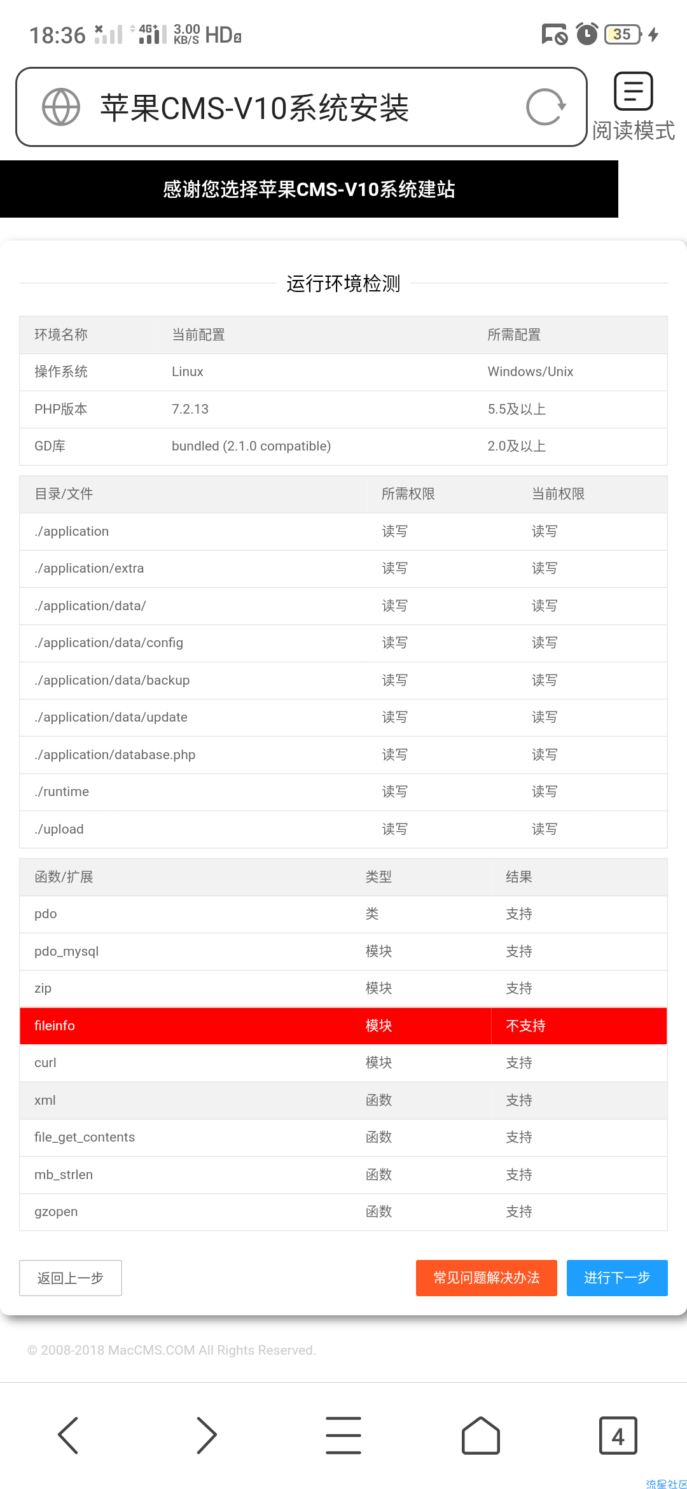Select the ./application/database.php row
Screen dimensions: 687x1489
click(x=343, y=755)
